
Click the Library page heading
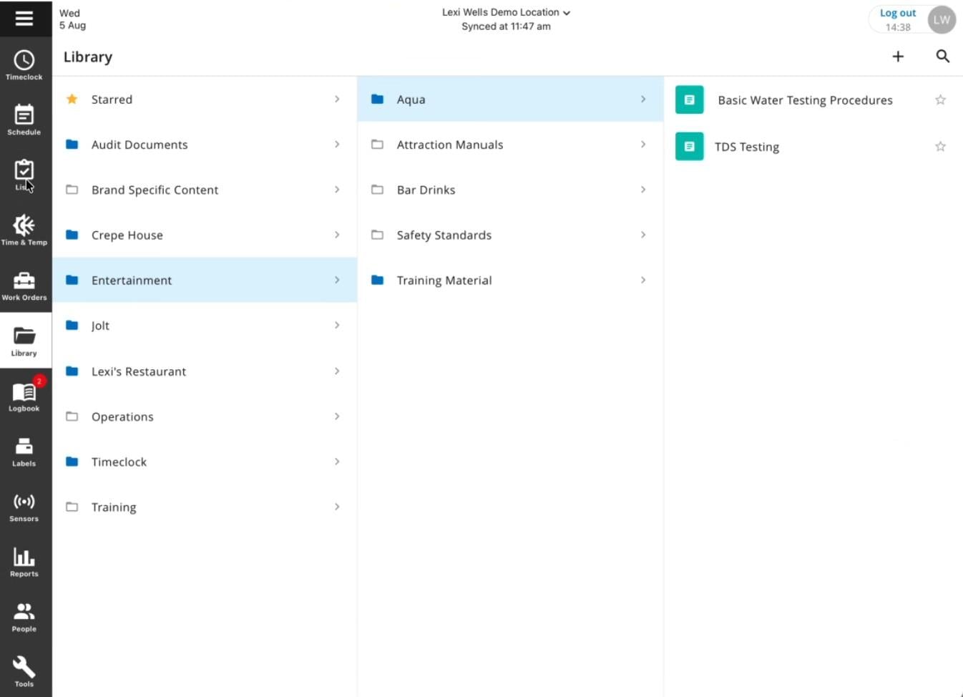pyautogui.click(x=88, y=57)
